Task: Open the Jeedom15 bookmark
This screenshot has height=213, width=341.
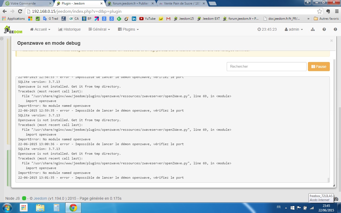Action: click(x=184, y=19)
